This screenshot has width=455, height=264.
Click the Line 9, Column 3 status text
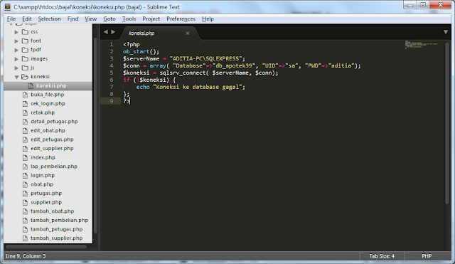[x=26, y=256]
